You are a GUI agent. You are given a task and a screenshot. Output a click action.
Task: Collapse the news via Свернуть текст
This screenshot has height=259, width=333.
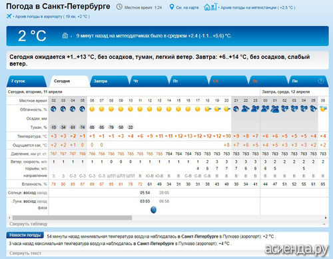tap(25, 253)
